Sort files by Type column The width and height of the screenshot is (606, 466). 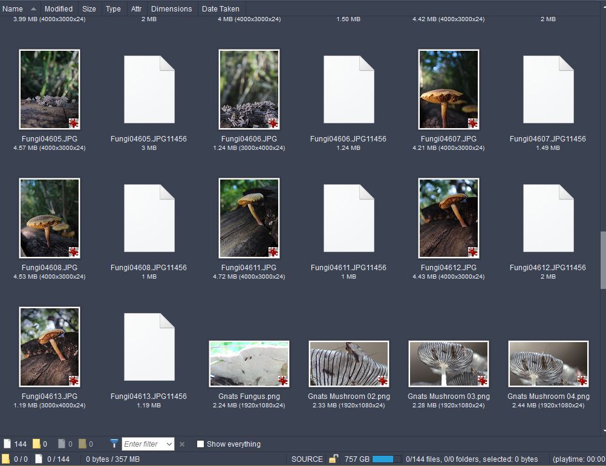coord(113,8)
